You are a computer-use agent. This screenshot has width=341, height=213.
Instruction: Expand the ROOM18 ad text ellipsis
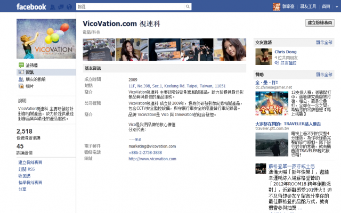click(300, 208)
